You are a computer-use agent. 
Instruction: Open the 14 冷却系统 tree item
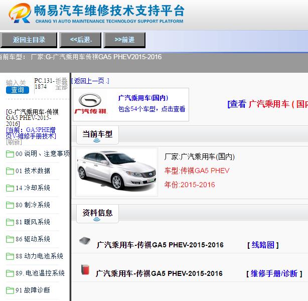coord(33,188)
